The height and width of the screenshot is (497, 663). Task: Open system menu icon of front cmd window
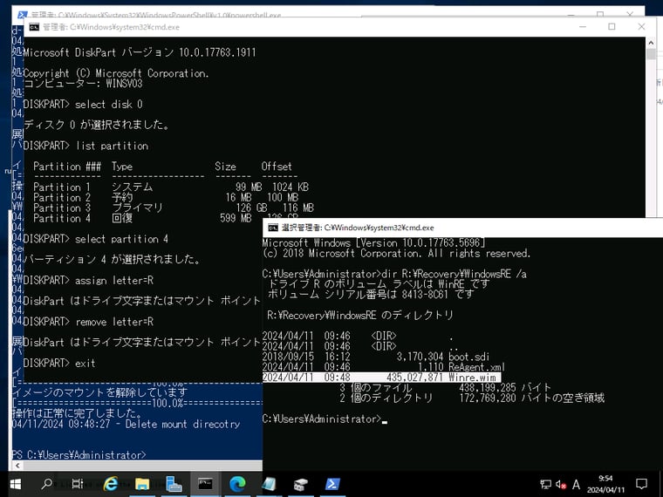273,228
